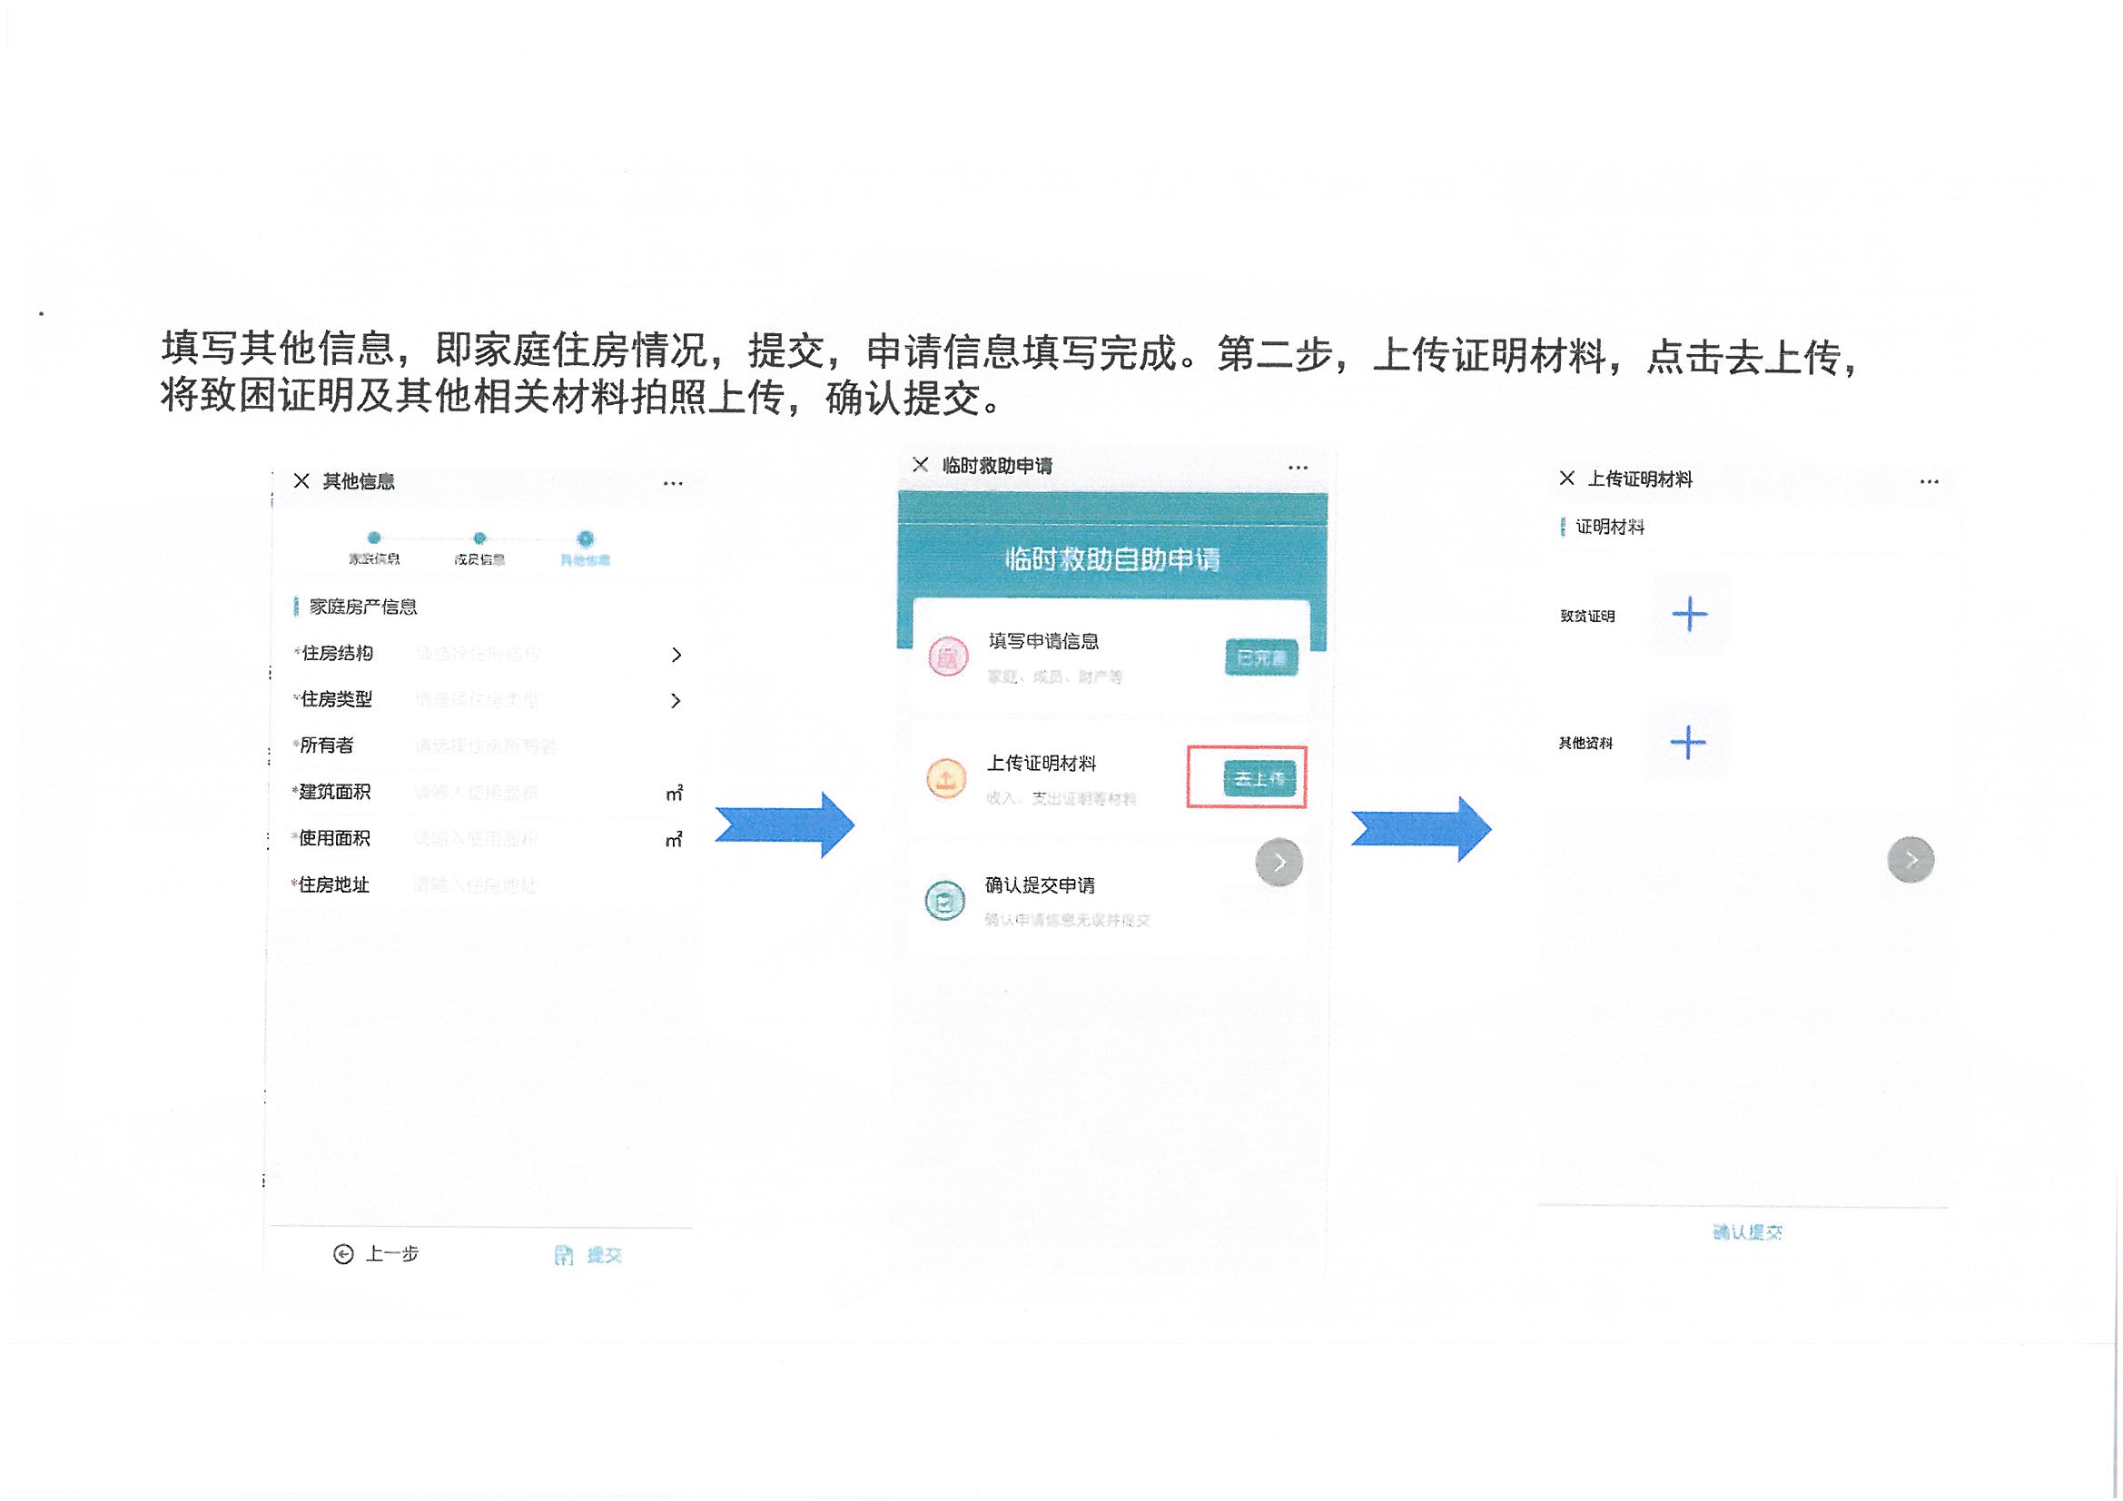Open more options menu on 临时救助申请 page

1298,468
